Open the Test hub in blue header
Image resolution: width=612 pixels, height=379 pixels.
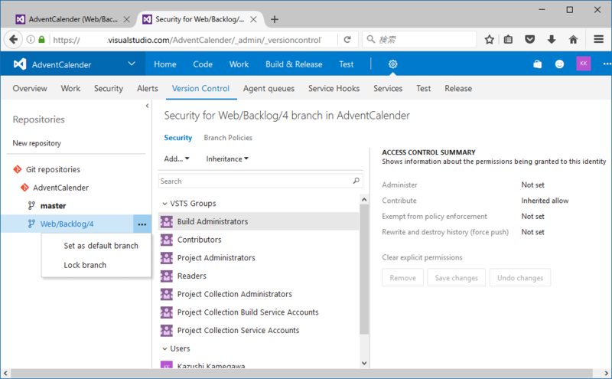[x=347, y=64]
